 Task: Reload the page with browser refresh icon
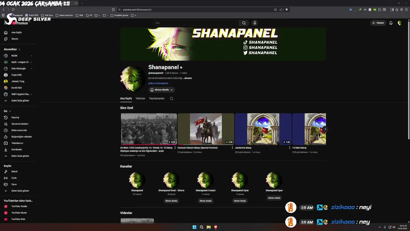13,10
